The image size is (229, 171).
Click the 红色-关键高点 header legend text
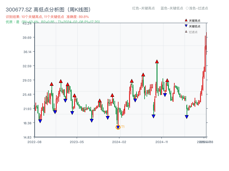[143, 8]
